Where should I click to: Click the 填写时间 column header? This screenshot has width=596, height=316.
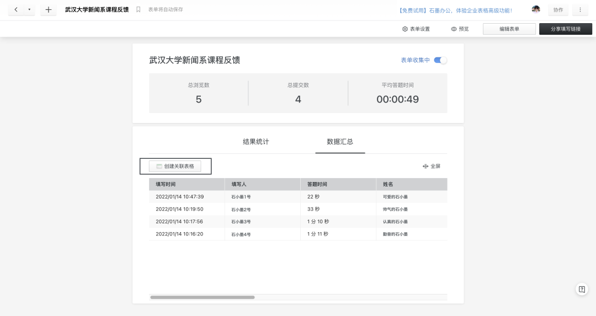point(187,184)
